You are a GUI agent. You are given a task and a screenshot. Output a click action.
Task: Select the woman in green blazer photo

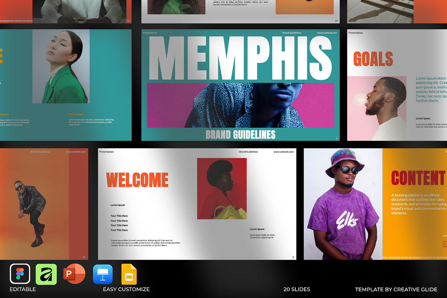pyautogui.click(x=61, y=67)
